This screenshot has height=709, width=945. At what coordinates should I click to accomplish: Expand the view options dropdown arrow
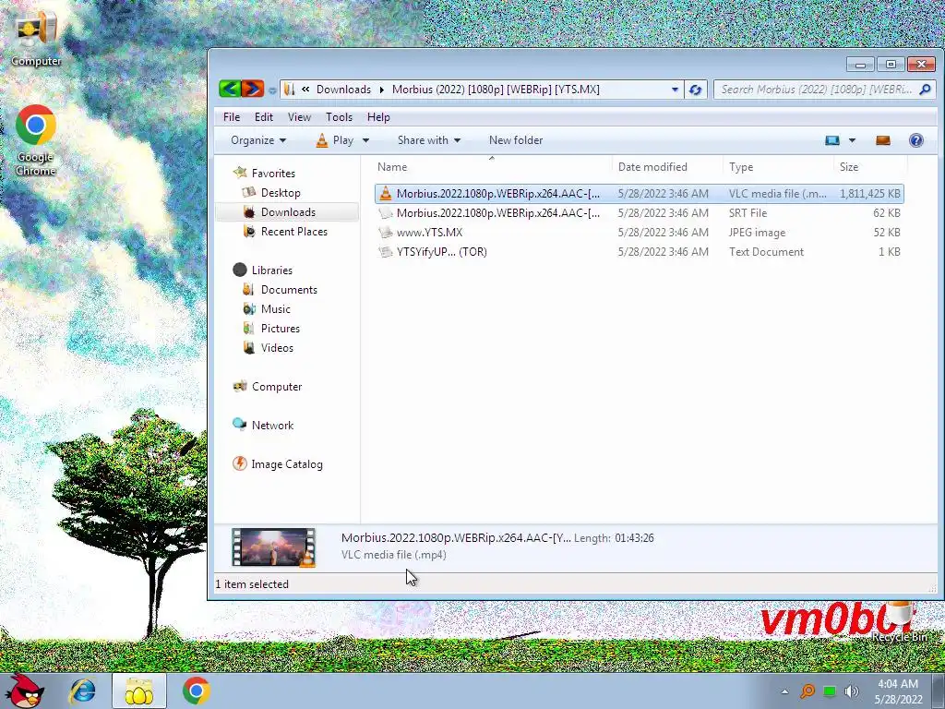pos(852,140)
